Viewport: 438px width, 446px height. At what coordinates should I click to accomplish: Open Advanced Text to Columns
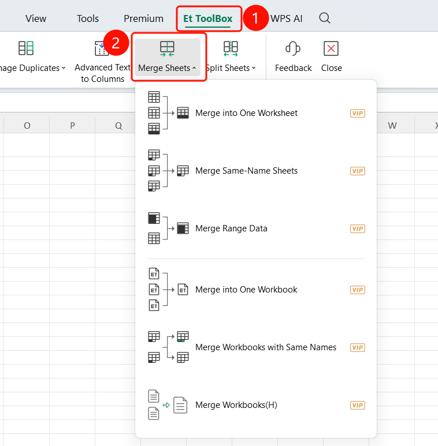[x=102, y=73]
